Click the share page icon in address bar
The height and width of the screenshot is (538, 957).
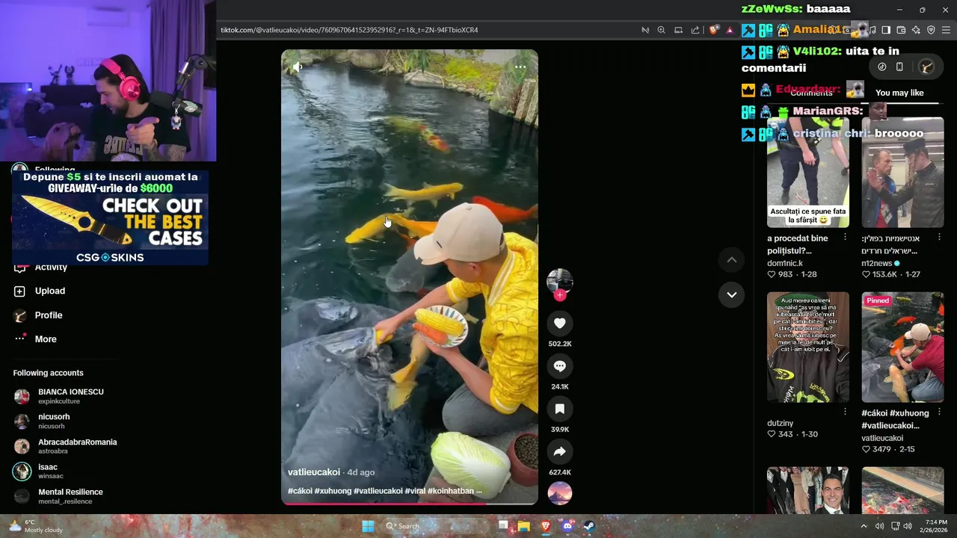[x=695, y=30]
